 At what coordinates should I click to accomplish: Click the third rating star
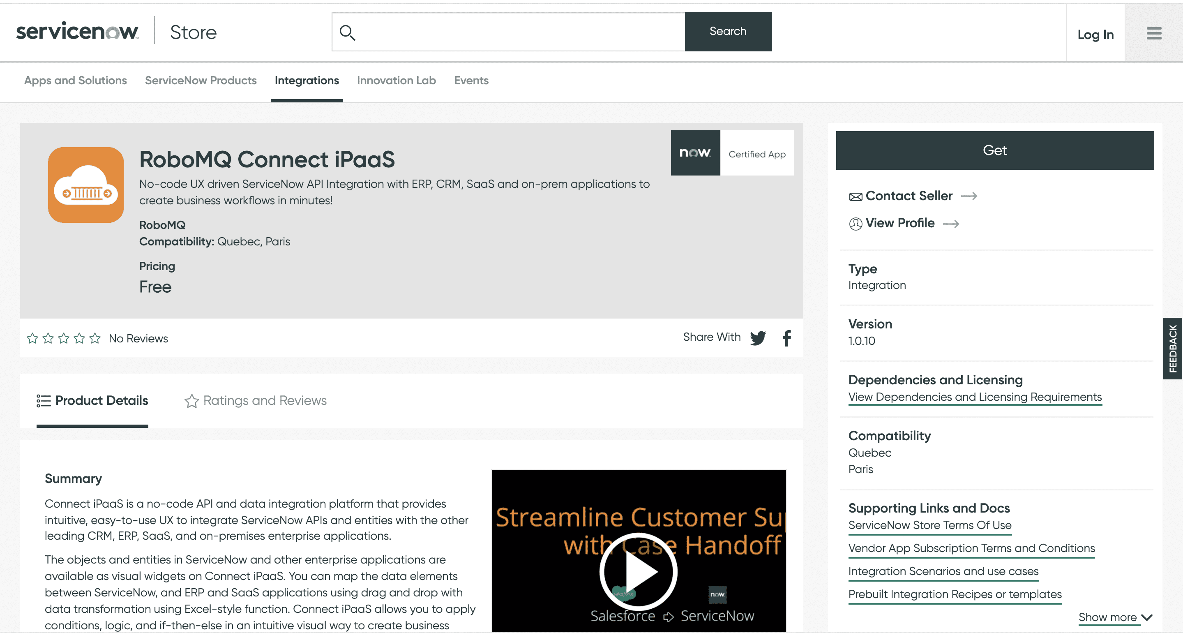click(63, 339)
